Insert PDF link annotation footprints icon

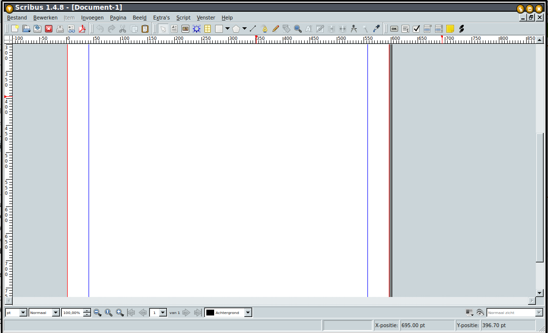(461, 29)
